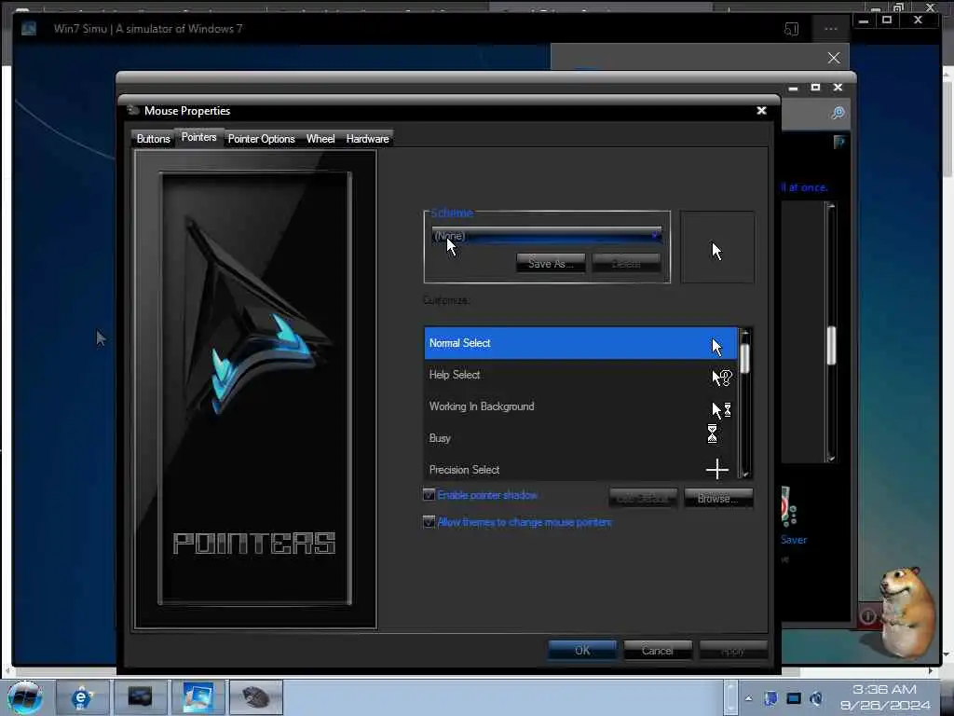Open the Wheel tab
954x716 pixels.
[x=320, y=139]
